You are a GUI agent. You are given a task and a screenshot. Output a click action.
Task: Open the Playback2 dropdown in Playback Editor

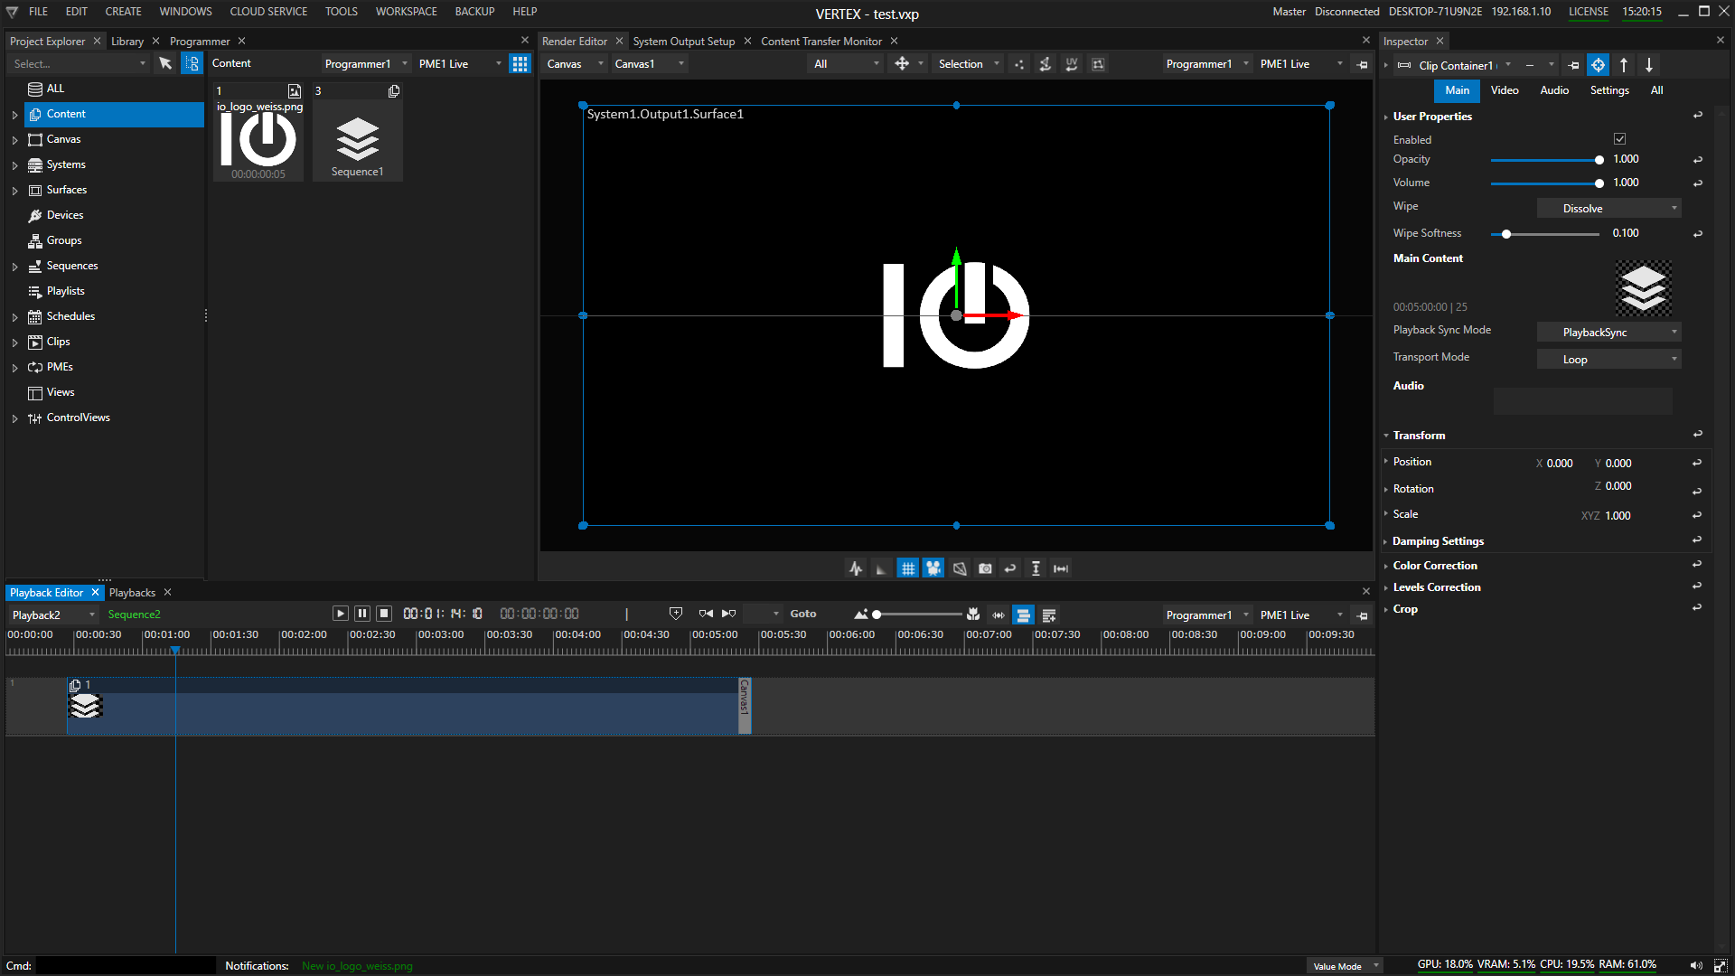pyautogui.click(x=52, y=615)
